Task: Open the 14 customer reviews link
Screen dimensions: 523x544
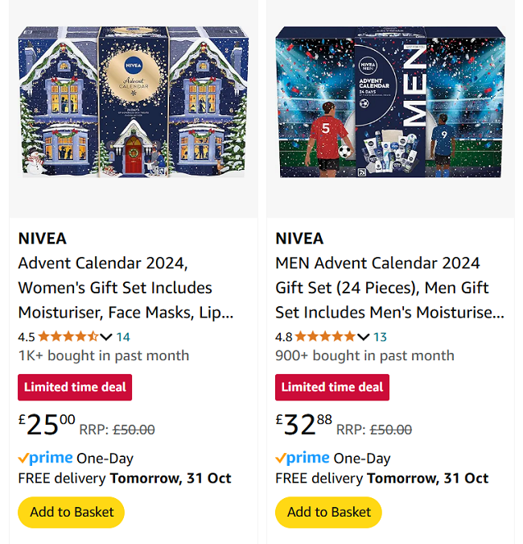Action: pos(123,337)
